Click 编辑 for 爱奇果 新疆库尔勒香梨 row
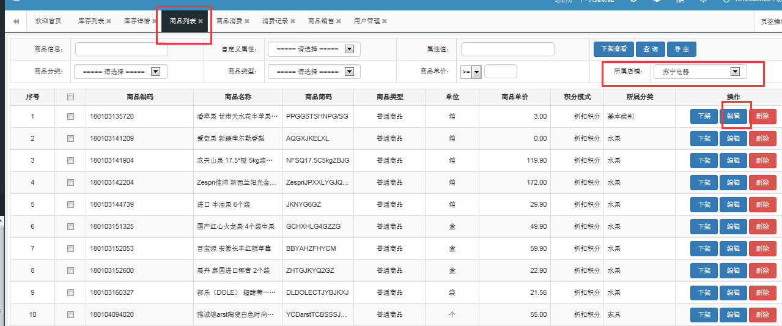The width and height of the screenshot is (782, 326). click(733, 138)
